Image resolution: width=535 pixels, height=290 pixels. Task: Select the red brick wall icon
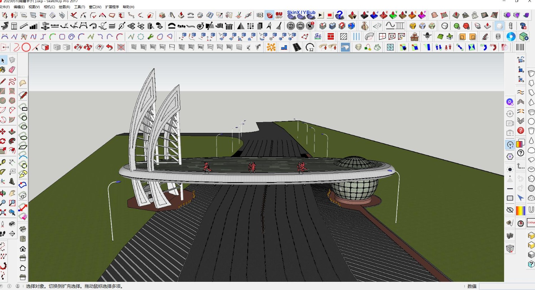(331, 36)
